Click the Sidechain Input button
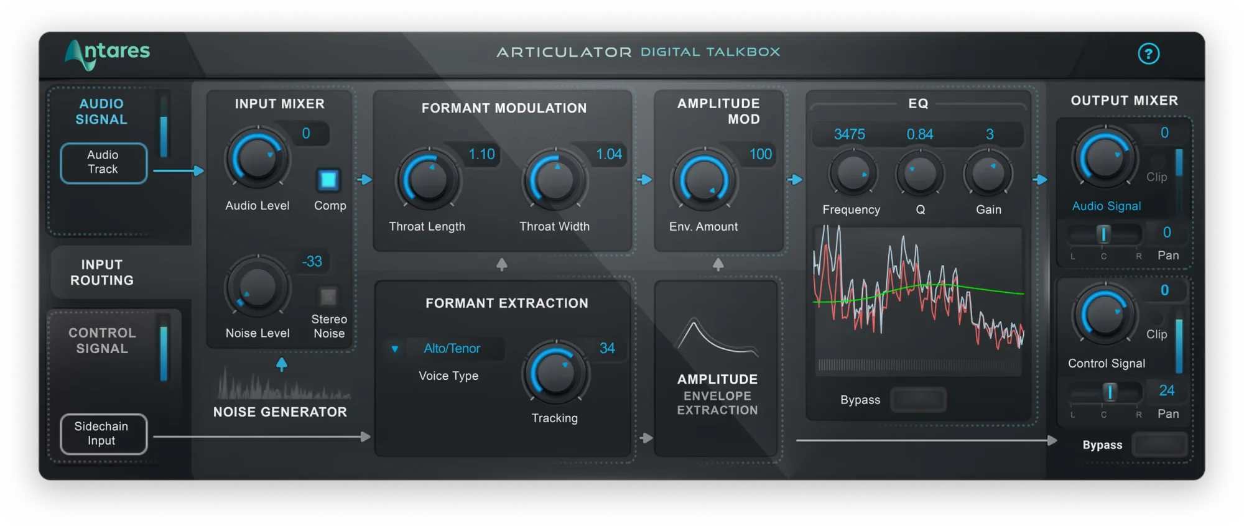Image resolution: width=1244 pixels, height=526 pixels. pos(103,433)
